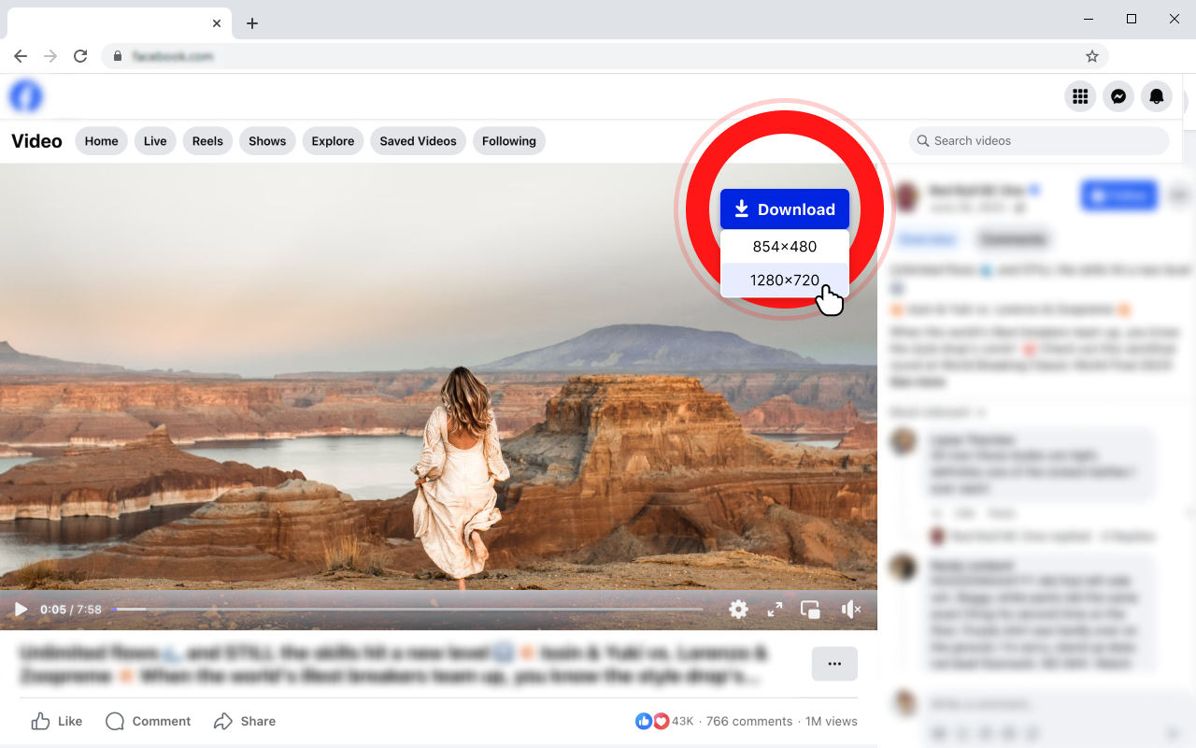Open the apps grid menu
This screenshot has width=1196, height=748.
(1080, 95)
